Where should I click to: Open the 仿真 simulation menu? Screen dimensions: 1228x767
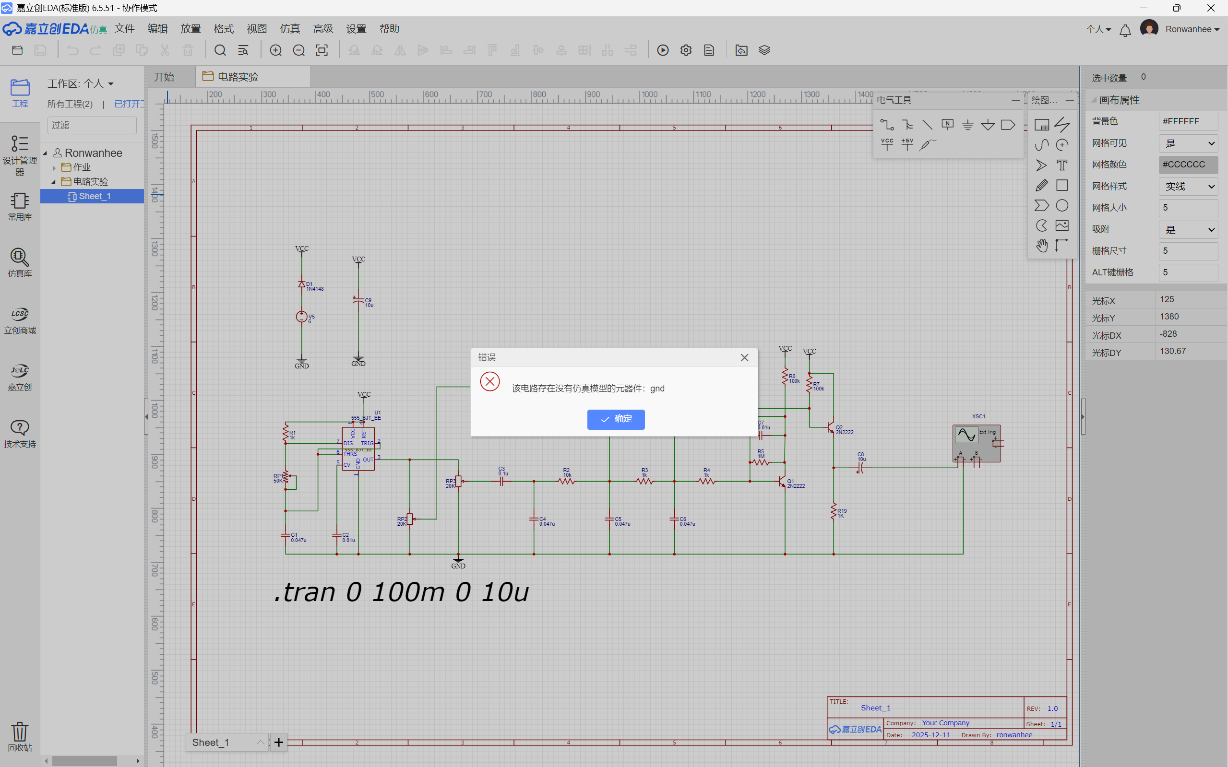290,29
